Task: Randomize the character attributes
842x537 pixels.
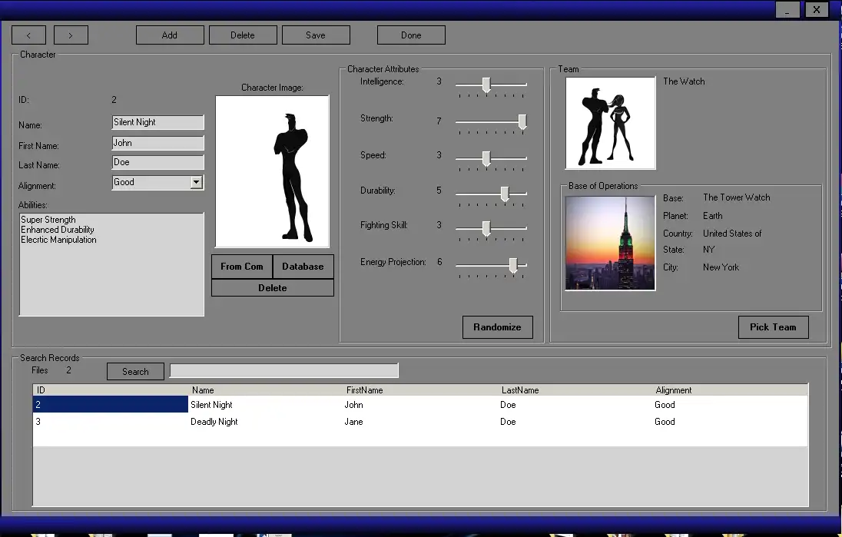Action: point(497,327)
